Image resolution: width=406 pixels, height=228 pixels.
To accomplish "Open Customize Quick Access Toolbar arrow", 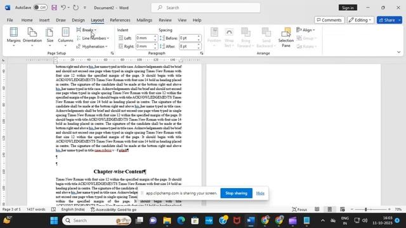I will tap(84, 8).
